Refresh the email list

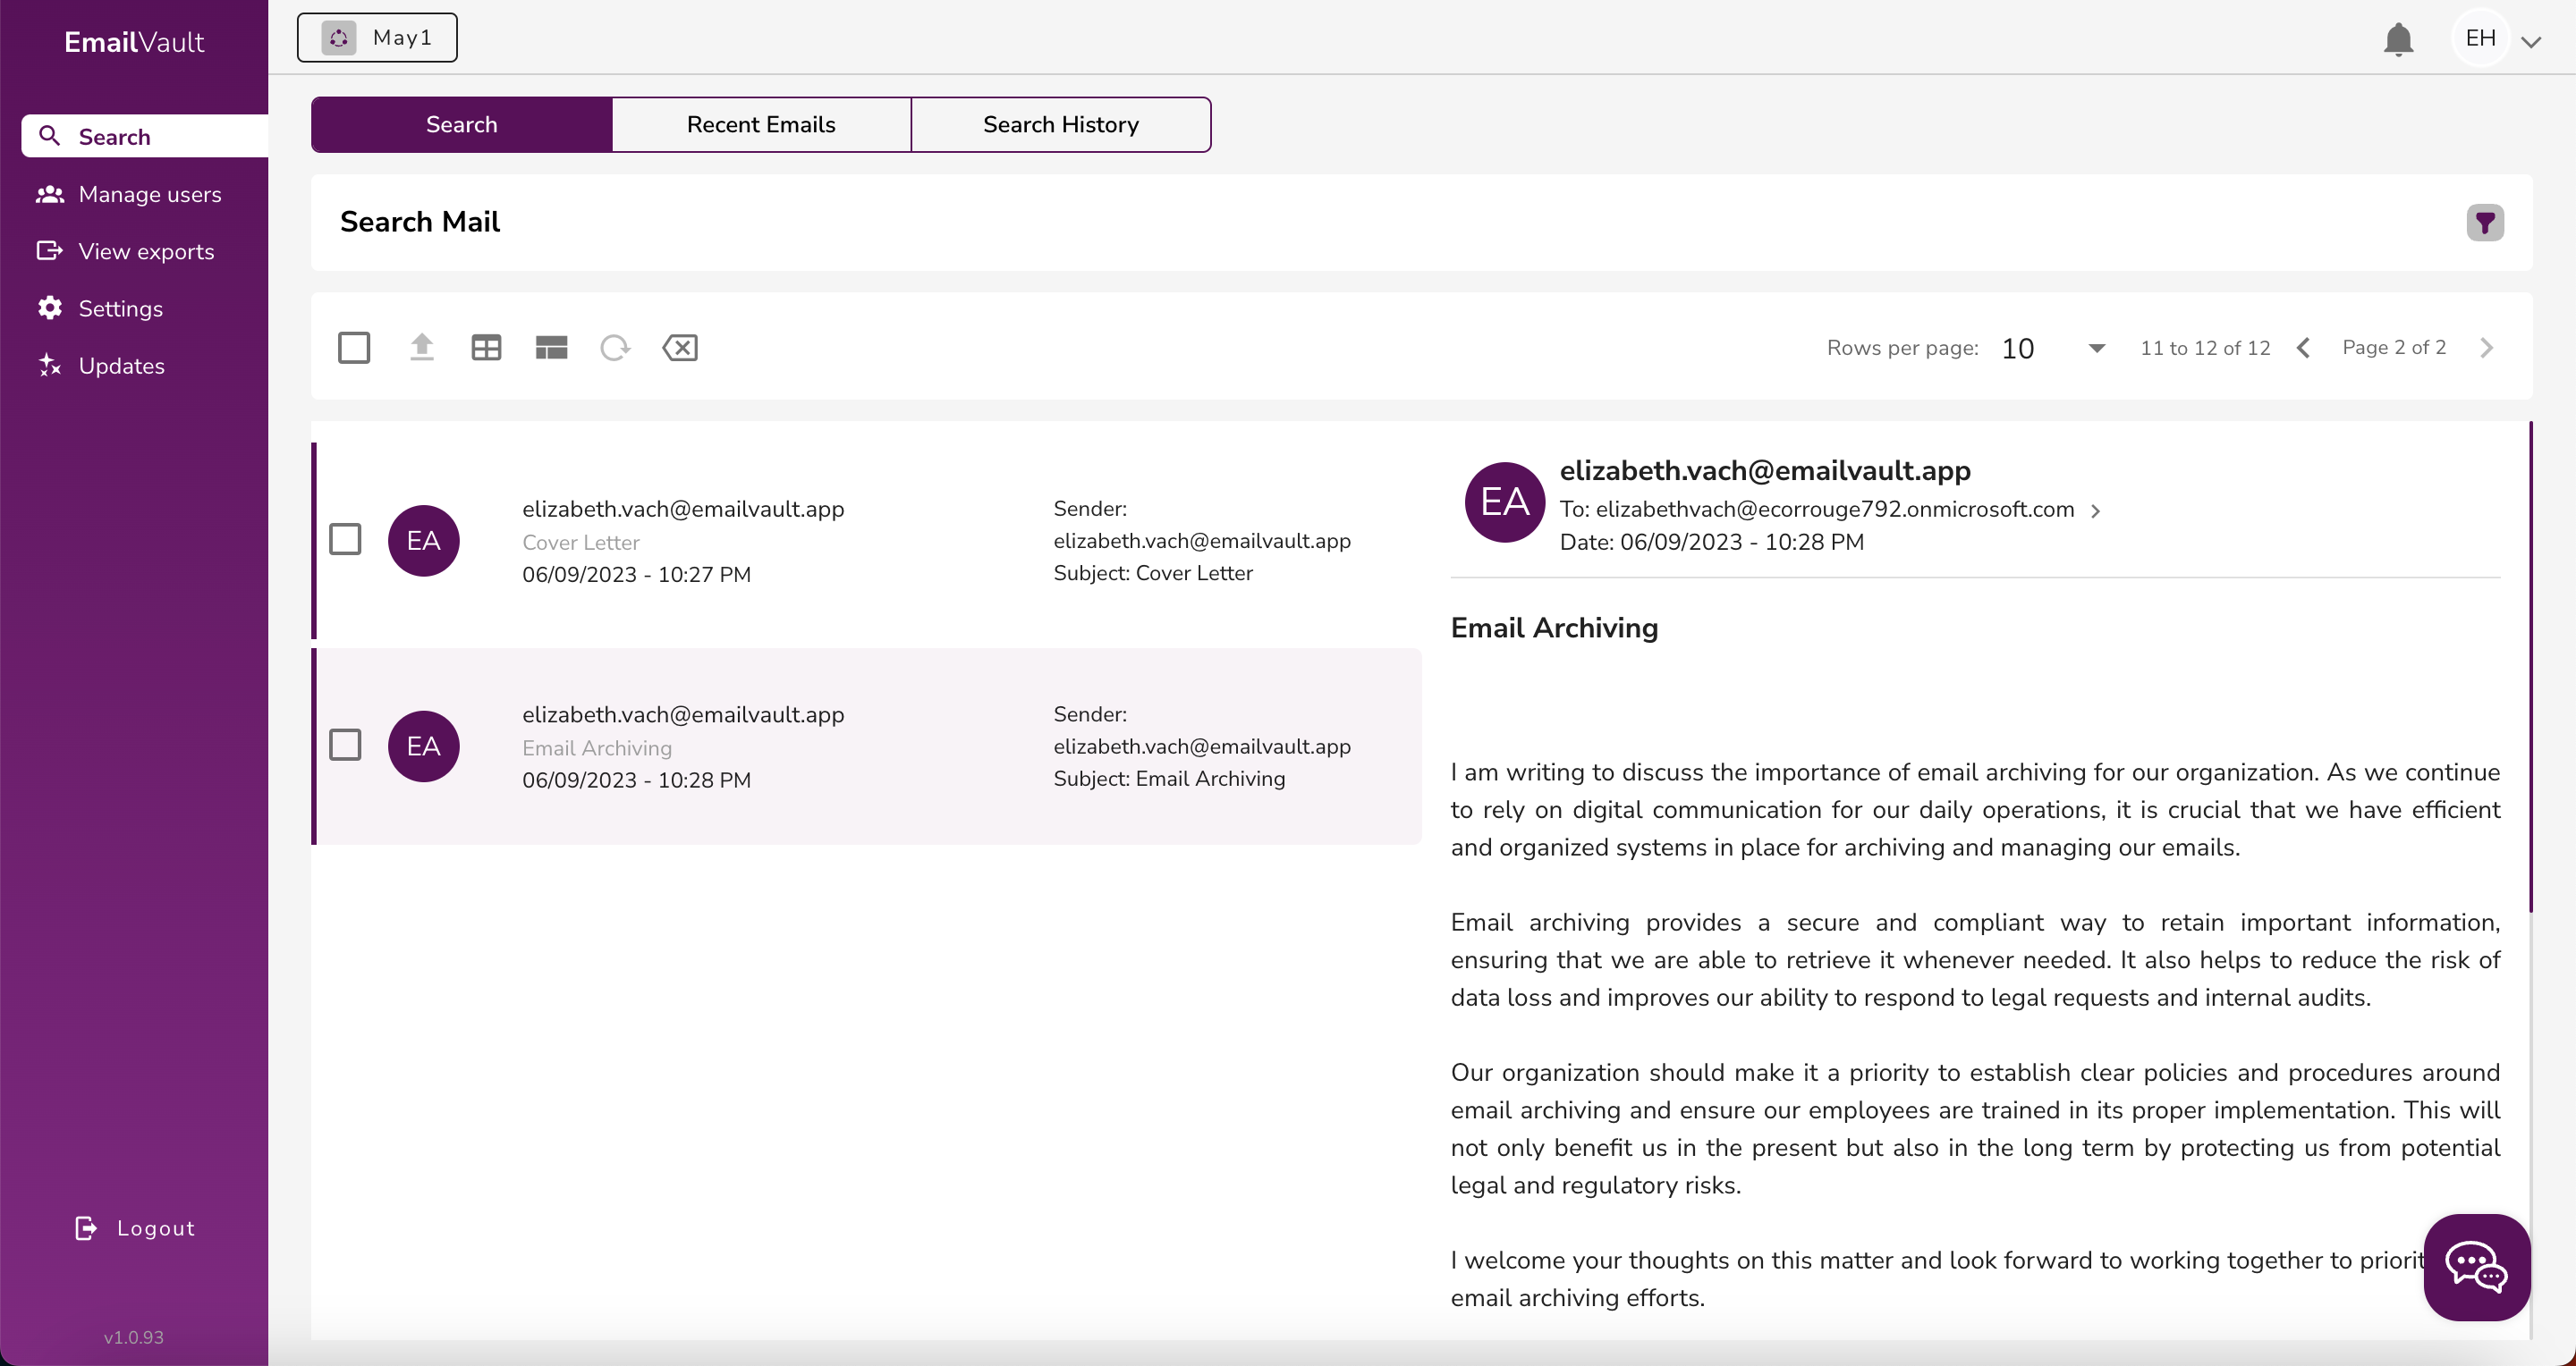pos(615,347)
